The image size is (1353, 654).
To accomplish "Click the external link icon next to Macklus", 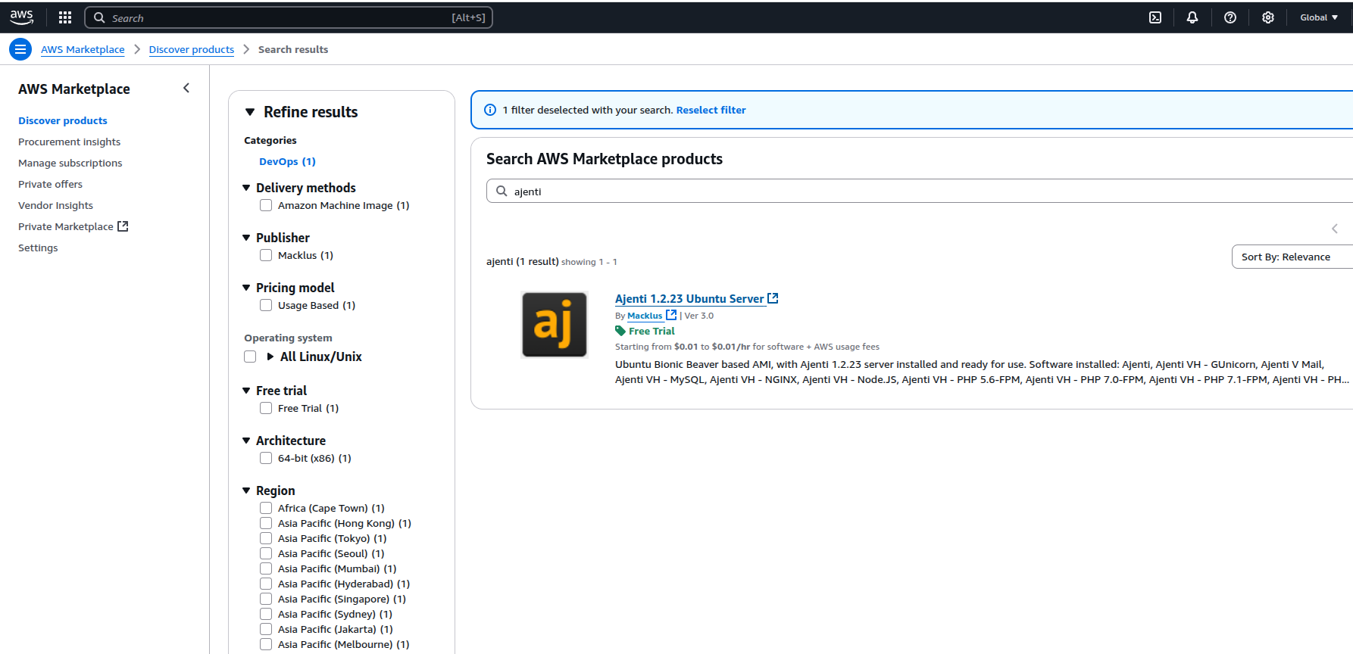I will 671,315.
